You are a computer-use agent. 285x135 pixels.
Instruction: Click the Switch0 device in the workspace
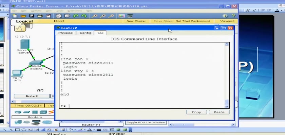click(x=36, y=63)
